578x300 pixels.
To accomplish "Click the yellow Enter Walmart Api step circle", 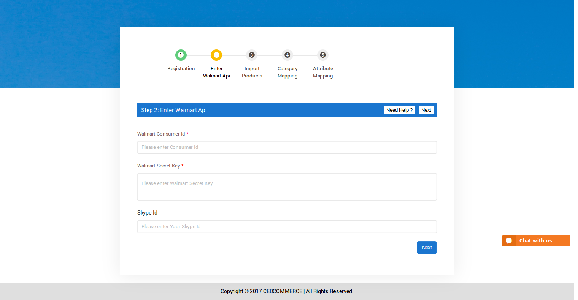I will (216, 55).
